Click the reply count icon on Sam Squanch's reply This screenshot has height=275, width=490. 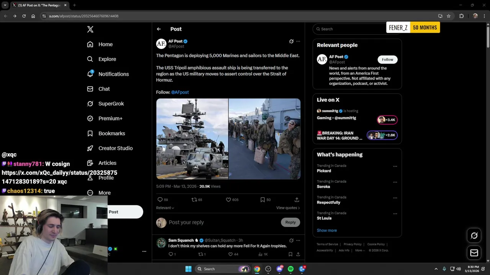coord(171,254)
